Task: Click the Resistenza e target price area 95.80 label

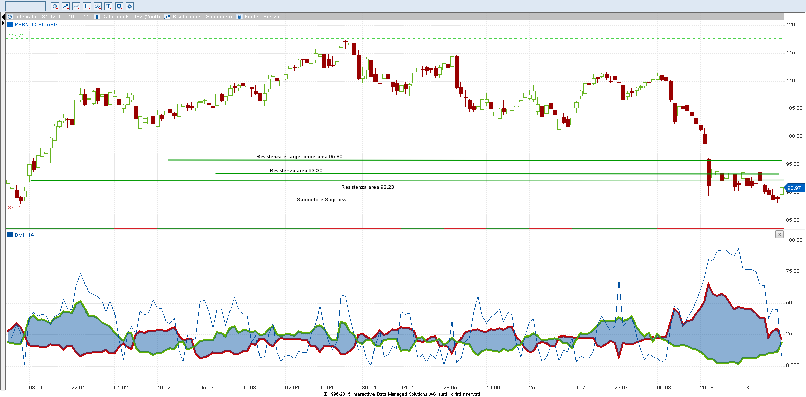Action: click(x=300, y=157)
